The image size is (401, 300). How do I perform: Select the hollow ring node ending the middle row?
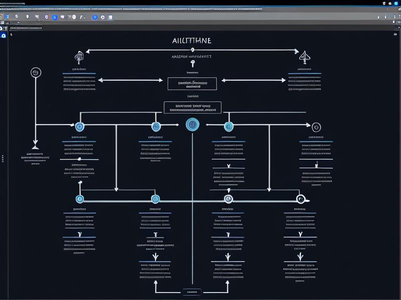pos(316,127)
